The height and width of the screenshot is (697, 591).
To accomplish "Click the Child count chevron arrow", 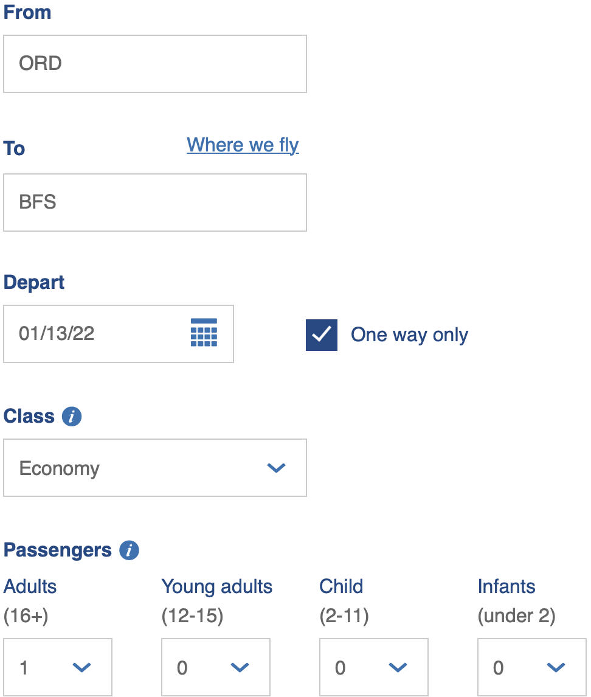I will [398, 667].
